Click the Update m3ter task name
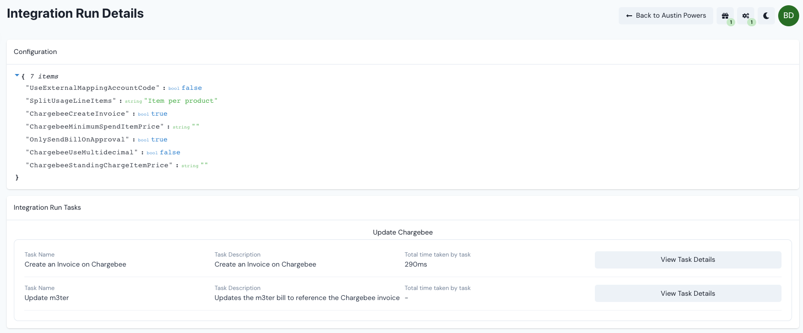Screen dimensions: 803x333 click(47, 298)
